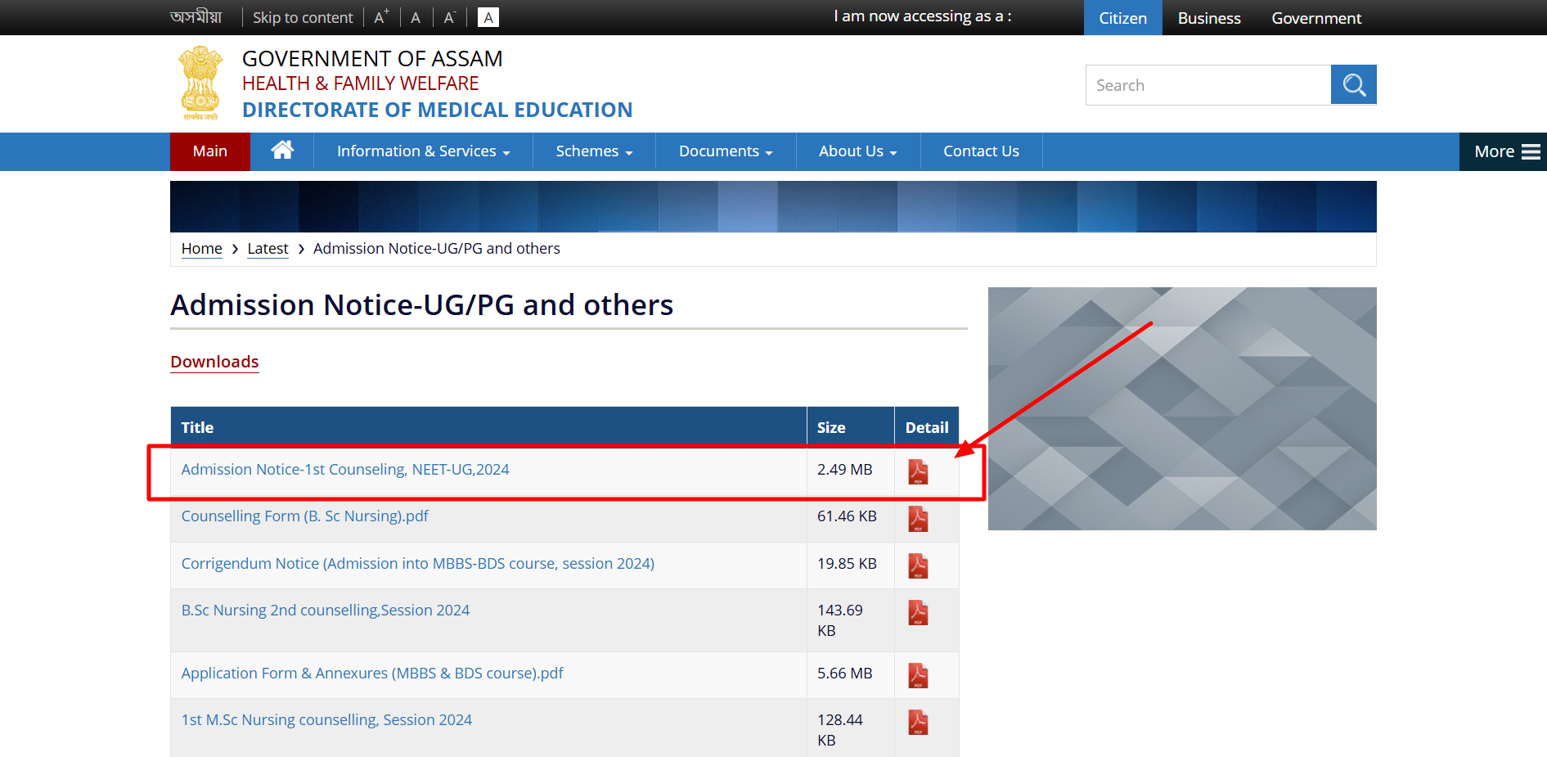Viewport: 1547px width, 757px height.
Task: Expand the Schemes dropdown menu
Action: pos(595,151)
